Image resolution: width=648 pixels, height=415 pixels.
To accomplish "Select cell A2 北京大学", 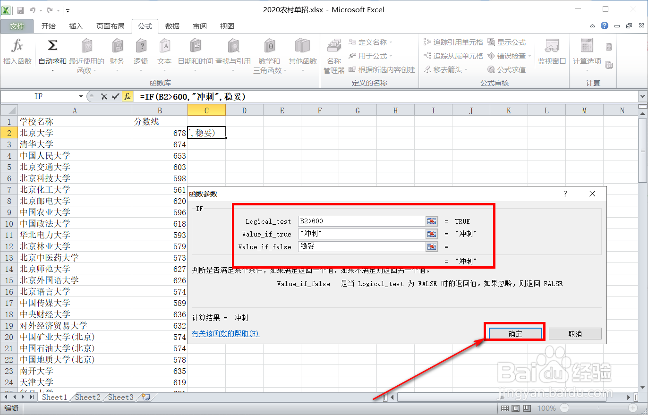I will (75, 133).
